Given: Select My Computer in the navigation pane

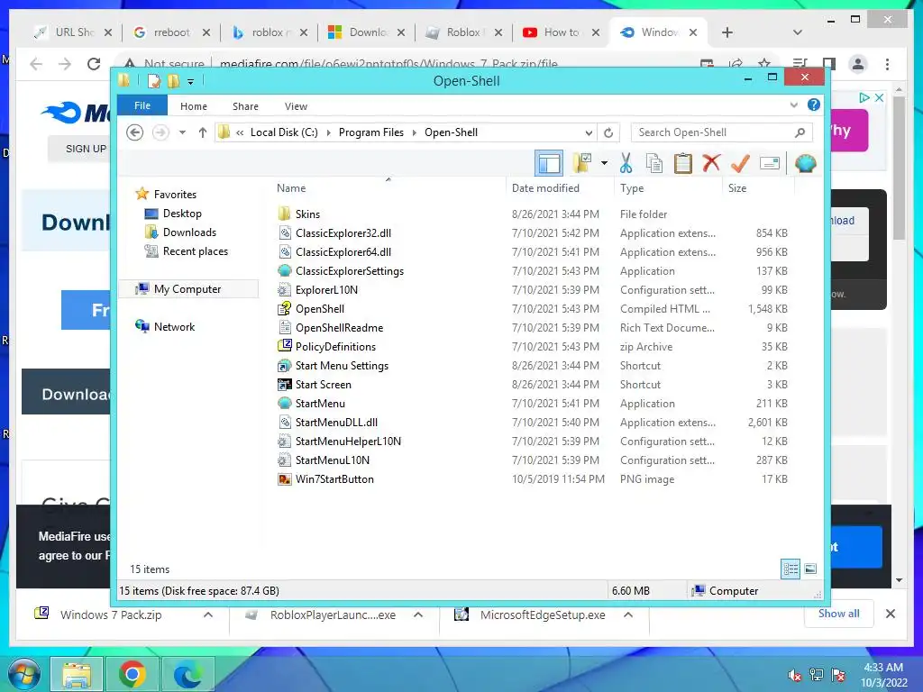Looking at the screenshot, I should coord(187,289).
